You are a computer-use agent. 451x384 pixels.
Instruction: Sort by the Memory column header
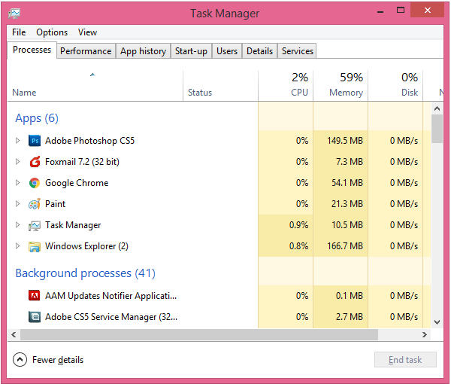[341, 85]
